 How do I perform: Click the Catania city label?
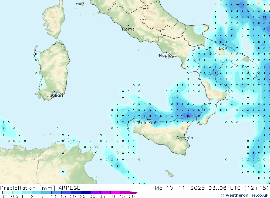[185, 138]
